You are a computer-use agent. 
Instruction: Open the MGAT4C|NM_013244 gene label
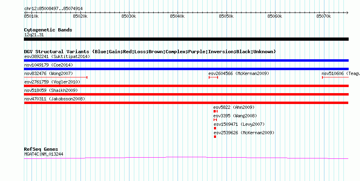pos(44,154)
